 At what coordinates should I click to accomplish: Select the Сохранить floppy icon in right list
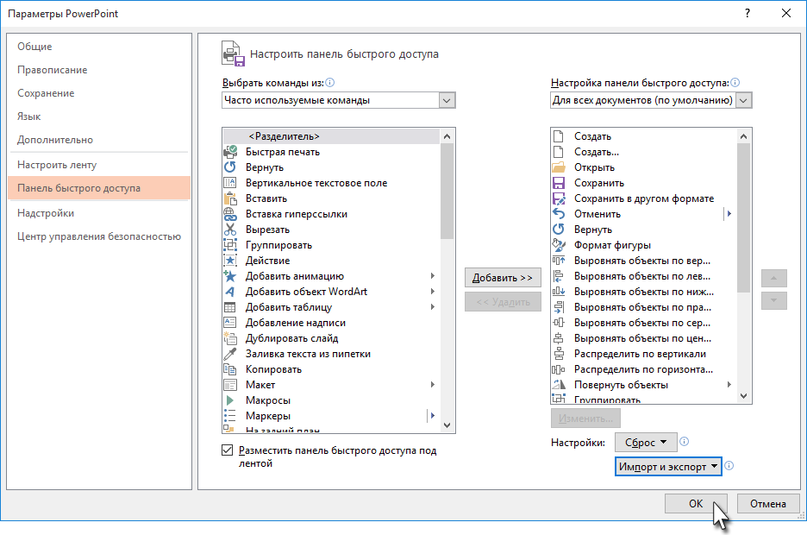[x=559, y=183]
